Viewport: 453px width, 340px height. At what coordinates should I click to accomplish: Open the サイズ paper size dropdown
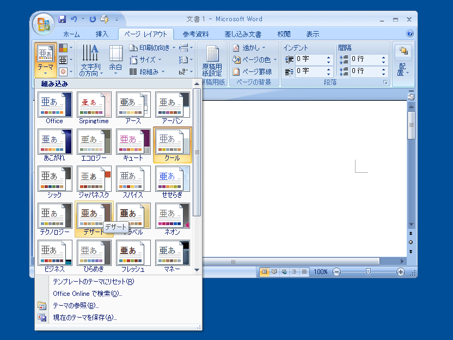(145, 60)
